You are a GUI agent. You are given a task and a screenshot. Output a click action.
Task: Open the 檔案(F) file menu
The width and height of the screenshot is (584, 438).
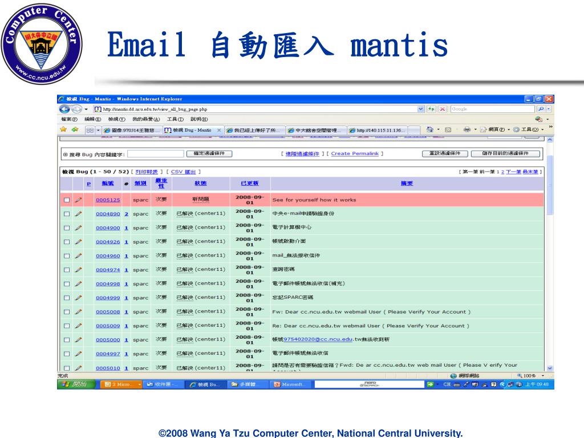pos(69,119)
